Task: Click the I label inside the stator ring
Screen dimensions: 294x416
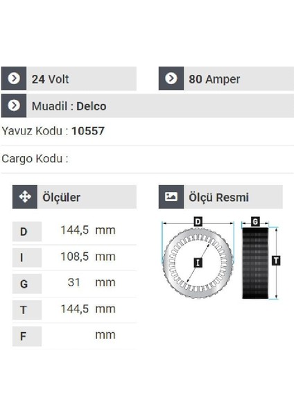Action: click(x=198, y=263)
